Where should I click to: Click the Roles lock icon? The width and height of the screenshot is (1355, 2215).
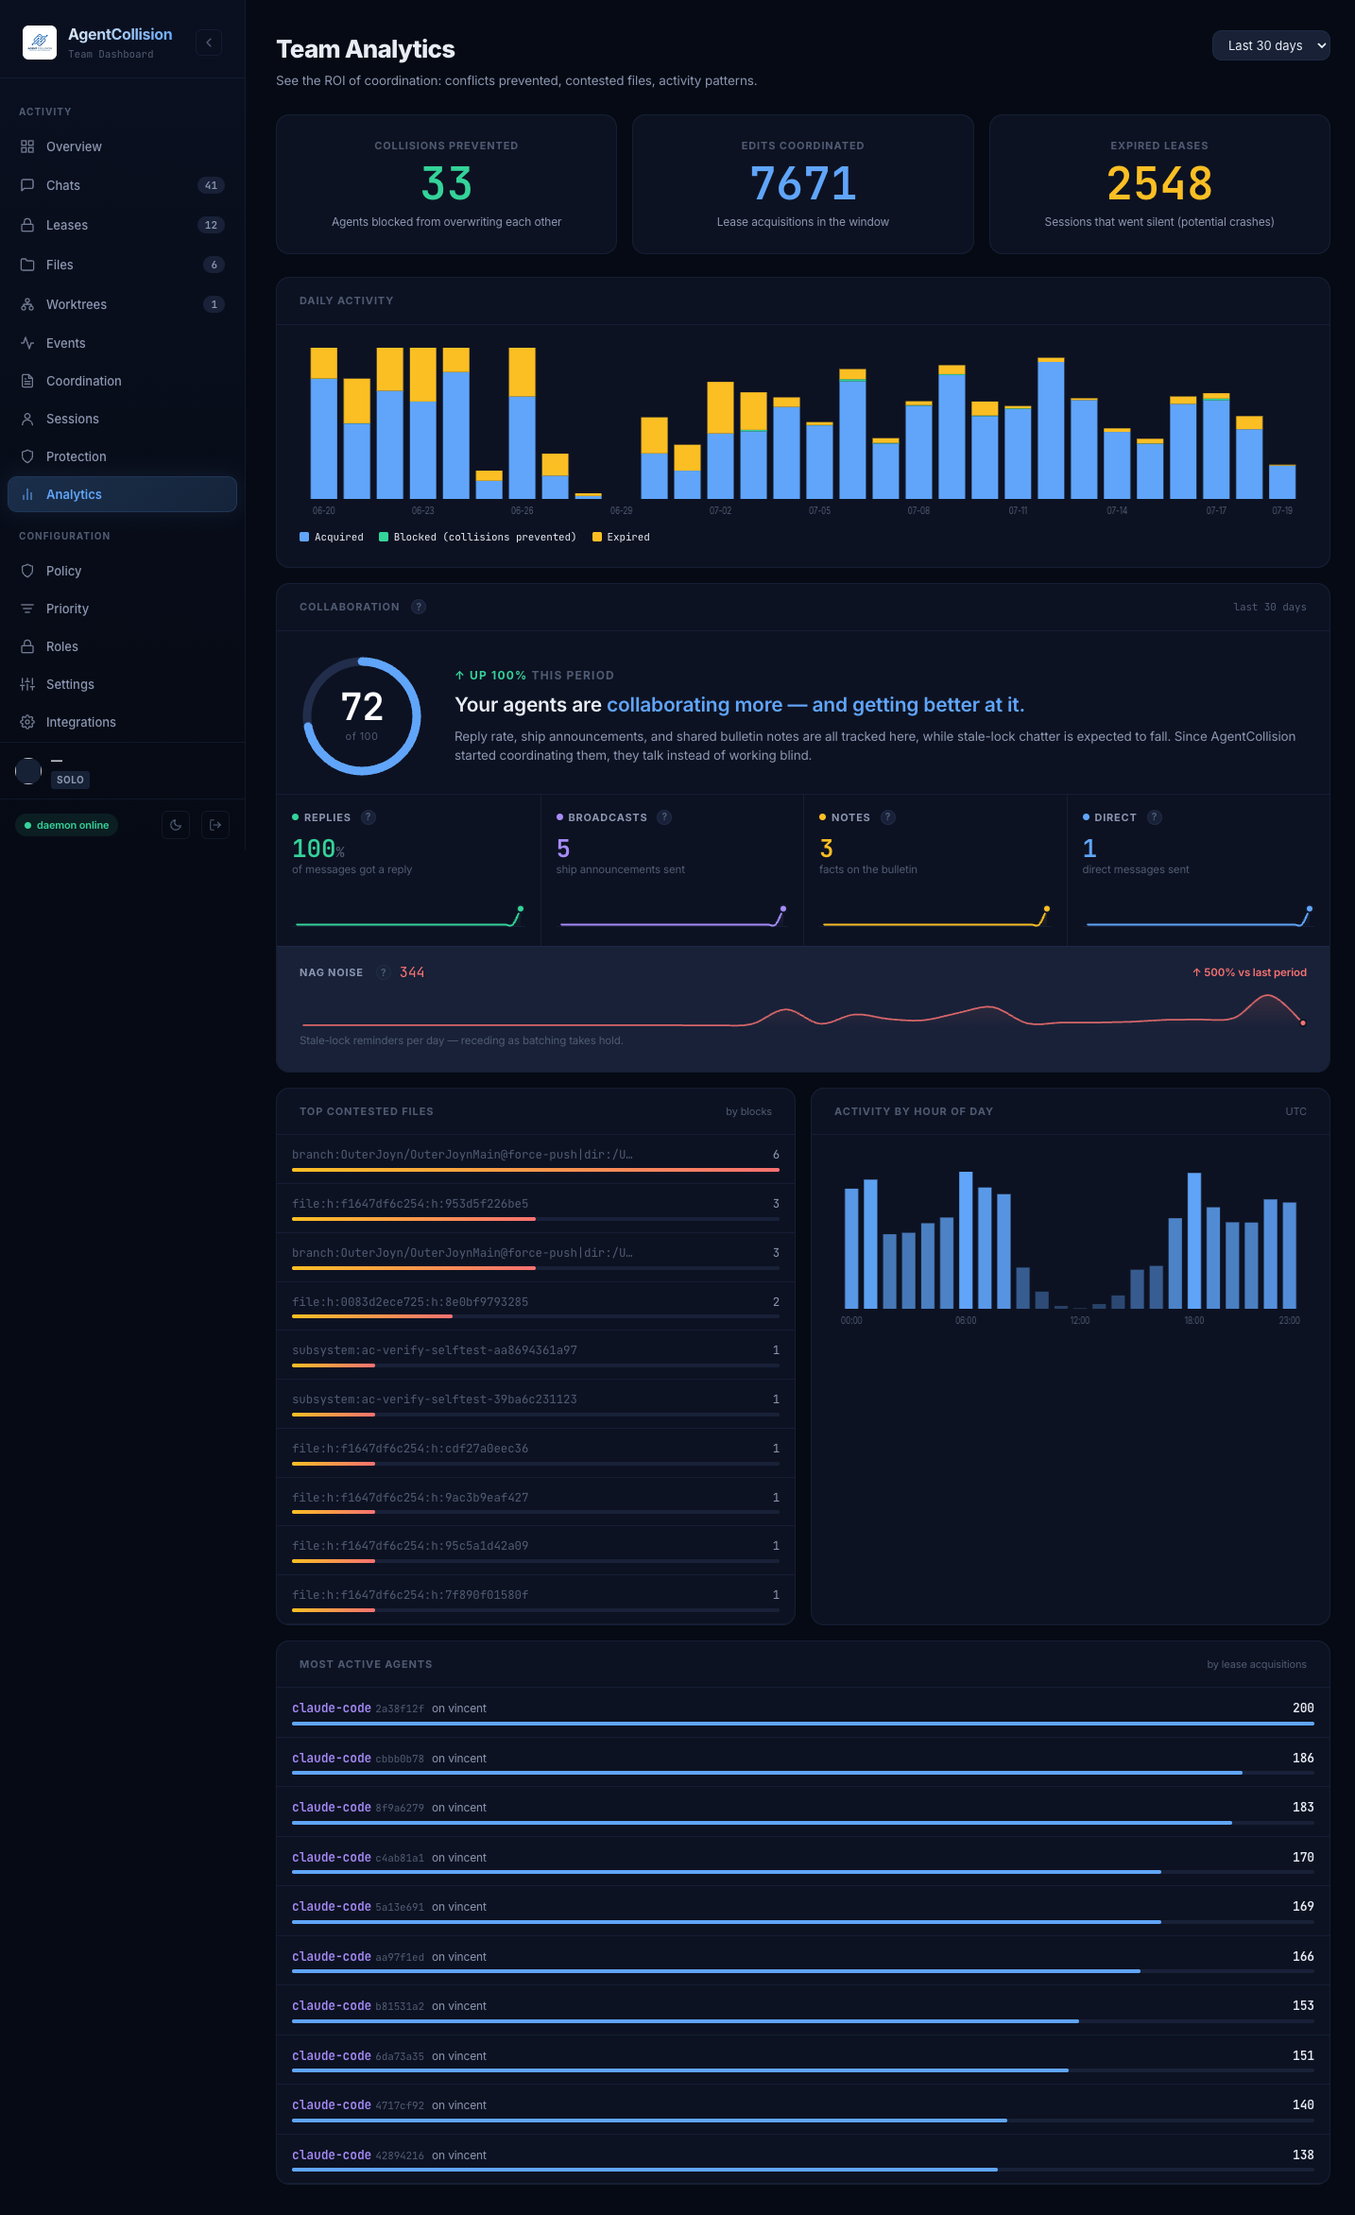pyautogui.click(x=27, y=646)
